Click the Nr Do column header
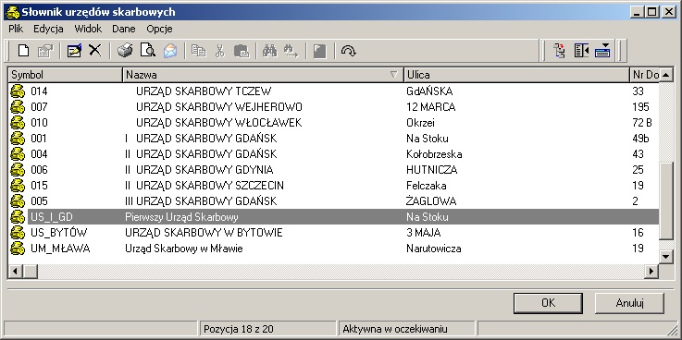 [x=645, y=75]
